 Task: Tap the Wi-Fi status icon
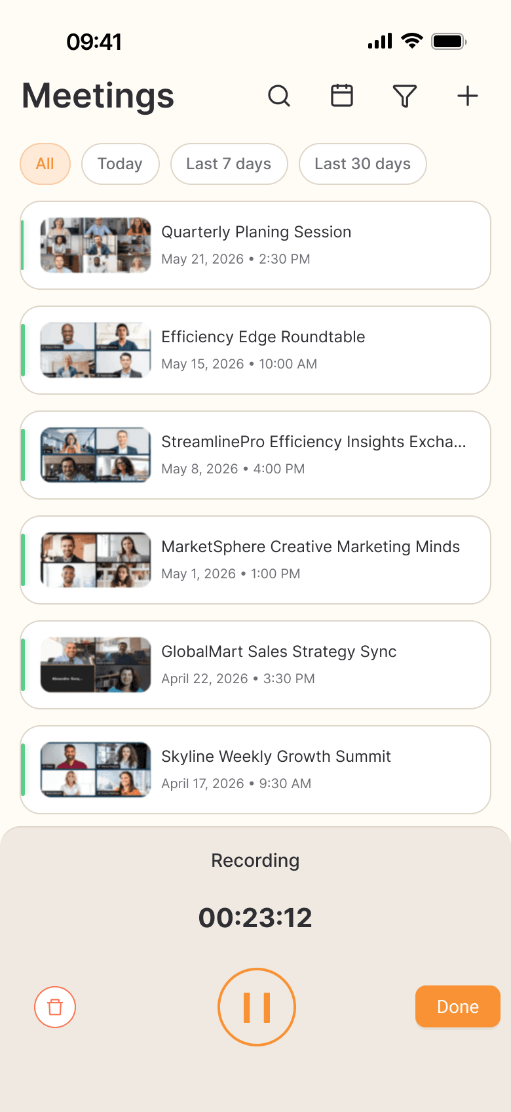(x=412, y=41)
